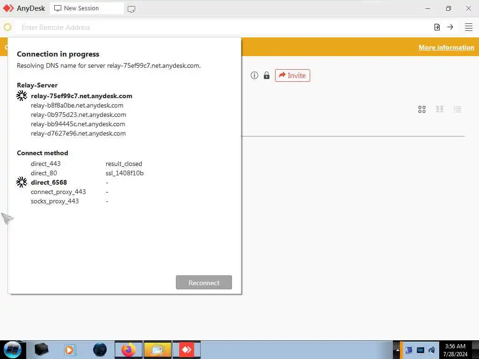Click the Connection in progress heading
The height and width of the screenshot is (359, 479).
click(58, 54)
